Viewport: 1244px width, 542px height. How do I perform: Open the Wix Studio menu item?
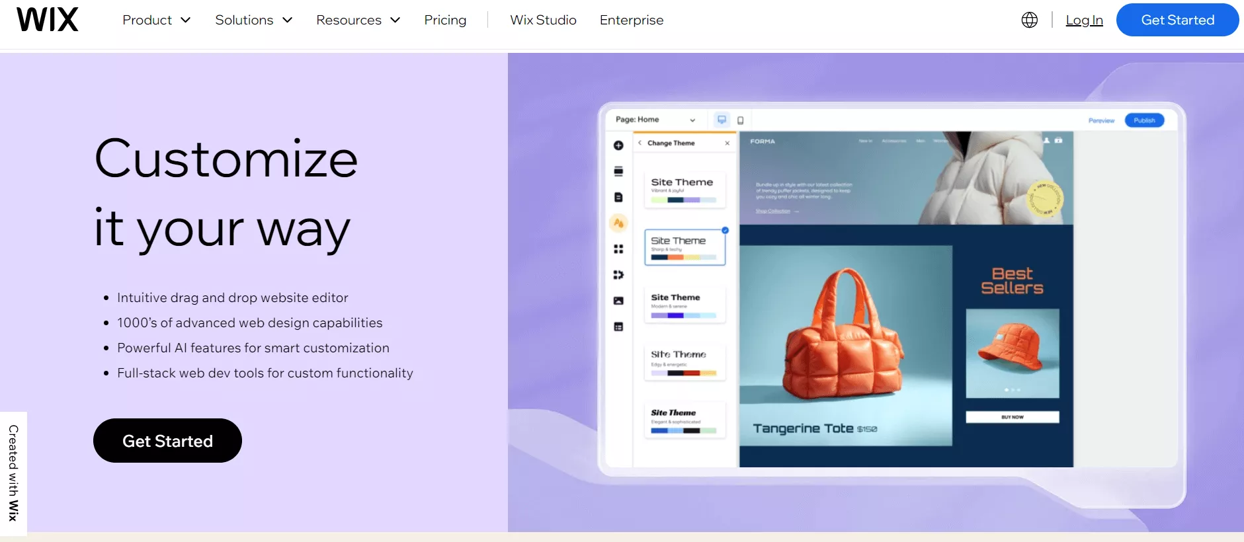[543, 20]
